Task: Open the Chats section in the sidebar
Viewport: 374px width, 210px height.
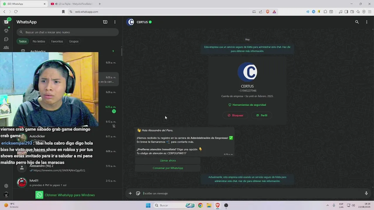Action: point(6,22)
